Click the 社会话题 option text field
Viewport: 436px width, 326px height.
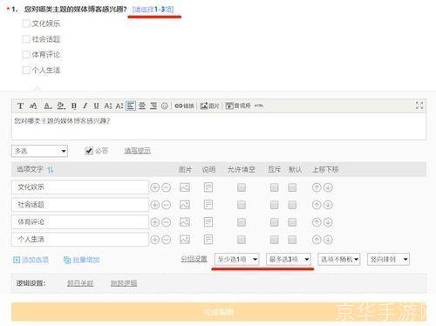(x=80, y=205)
